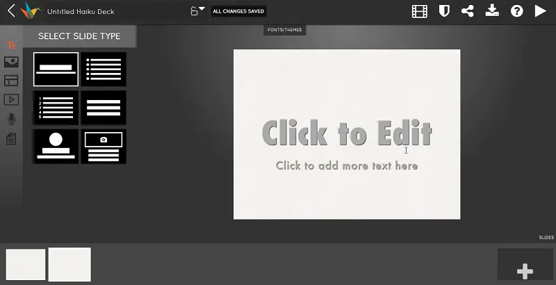556x285 pixels.
Task: Open the notes page sidebar icon
Action: (11, 139)
